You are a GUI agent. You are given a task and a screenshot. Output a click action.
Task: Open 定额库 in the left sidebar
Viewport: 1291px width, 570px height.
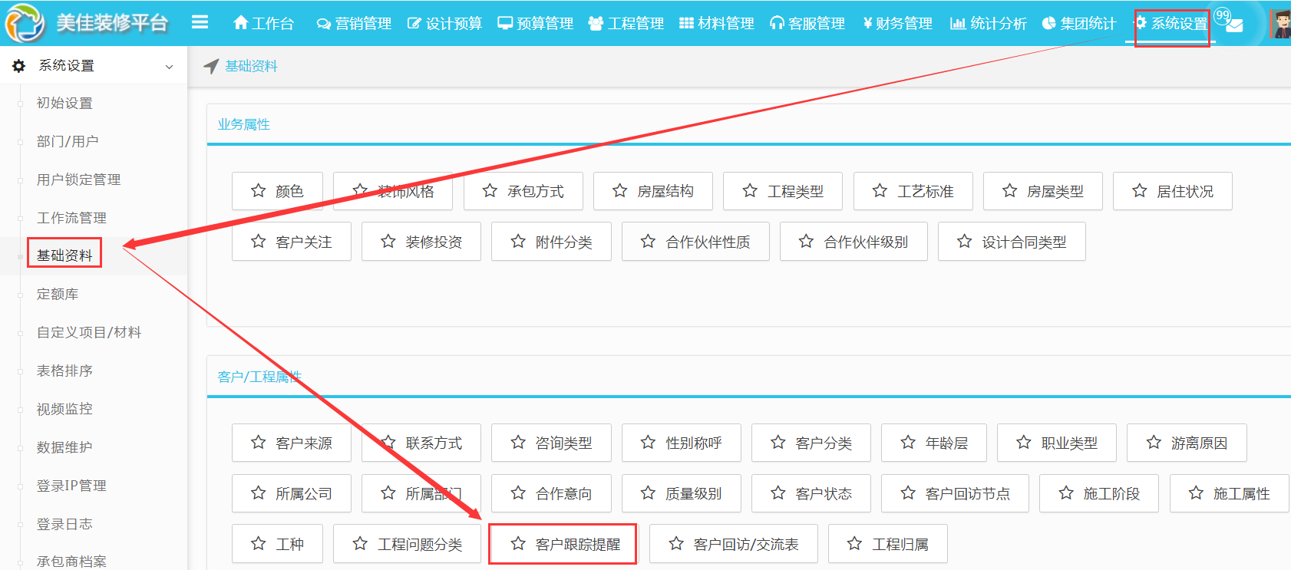click(58, 294)
